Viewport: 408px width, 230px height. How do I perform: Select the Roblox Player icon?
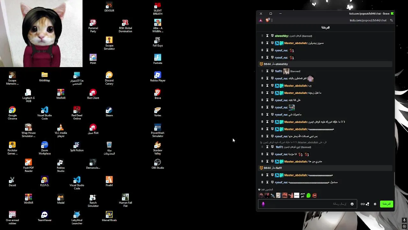click(x=157, y=77)
